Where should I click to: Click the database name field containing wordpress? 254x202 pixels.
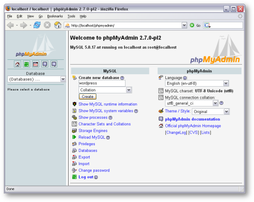102,83
